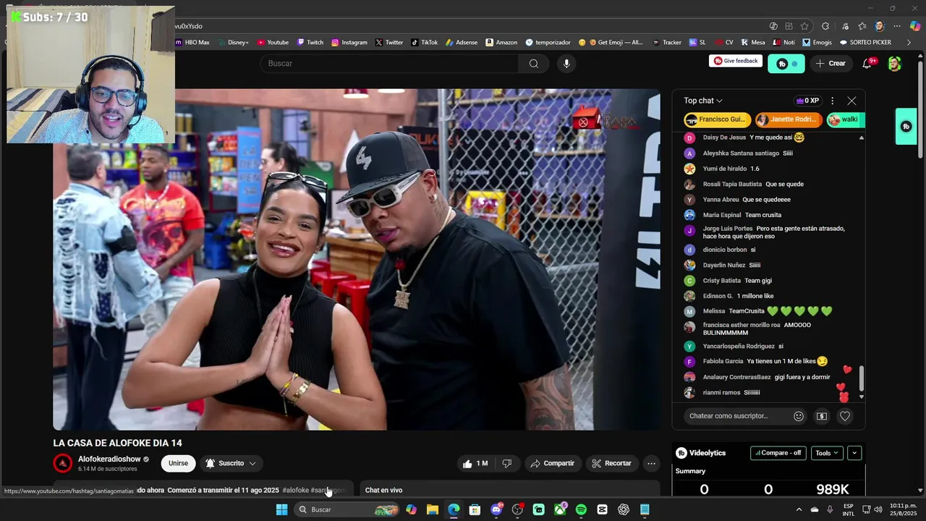Open the Windows Start menu
Viewport: 926px width, 521px height.
(x=282, y=509)
